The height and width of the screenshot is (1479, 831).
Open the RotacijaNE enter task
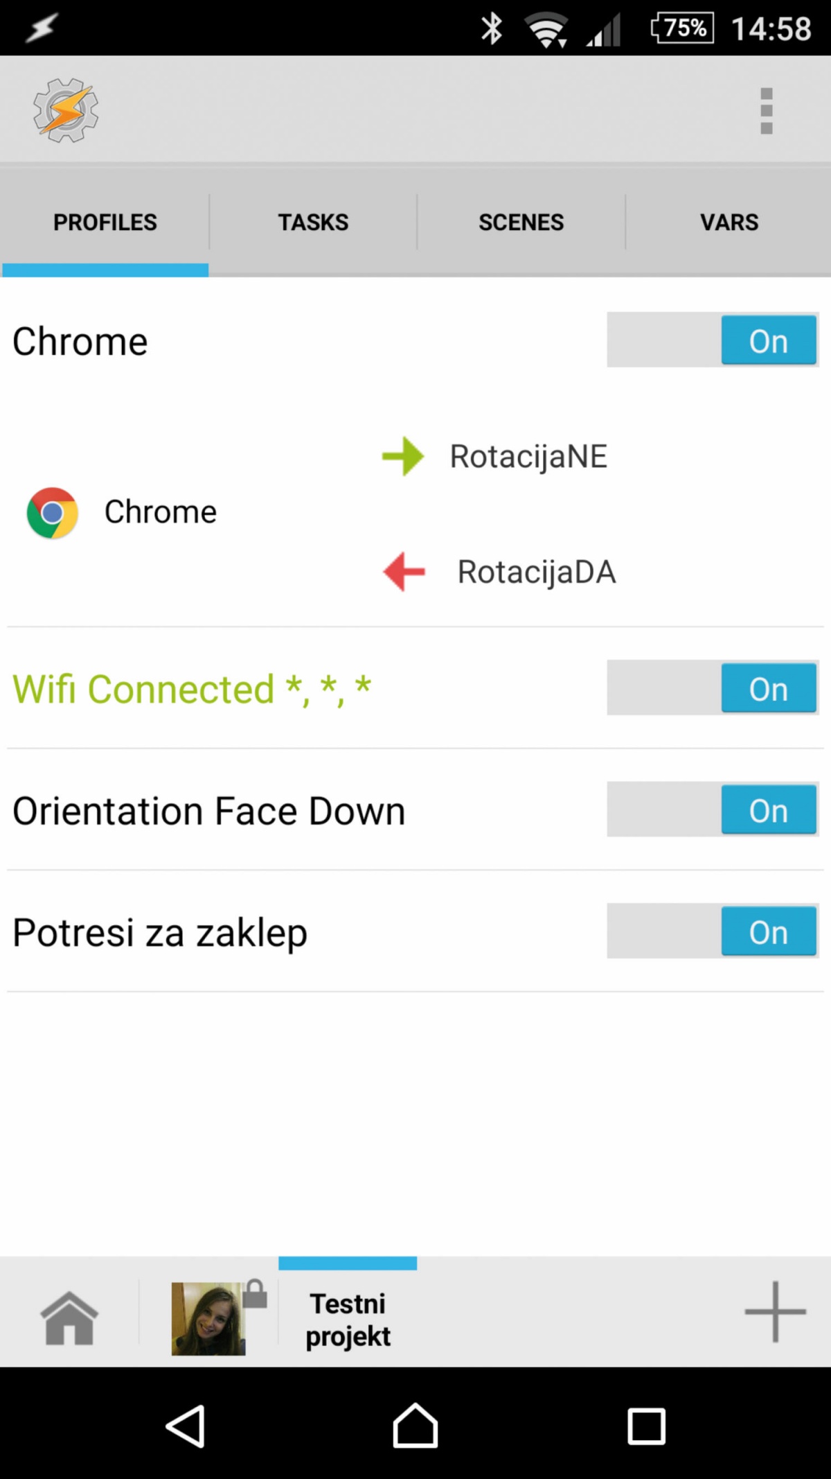pyautogui.click(x=528, y=457)
